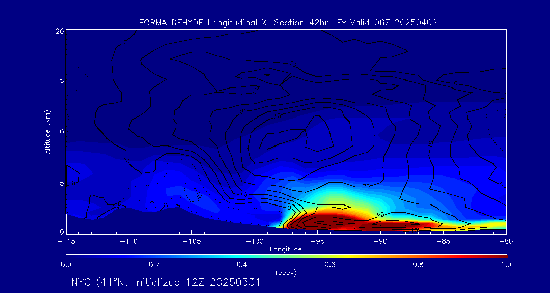This screenshot has height=293, width=550.
Task: Select longitude tick label -95
Action: 317,242
